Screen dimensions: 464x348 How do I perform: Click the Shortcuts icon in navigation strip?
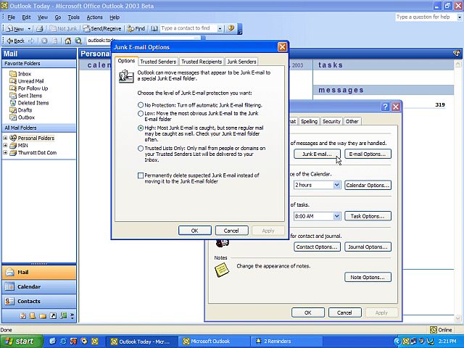tap(53, 316)
